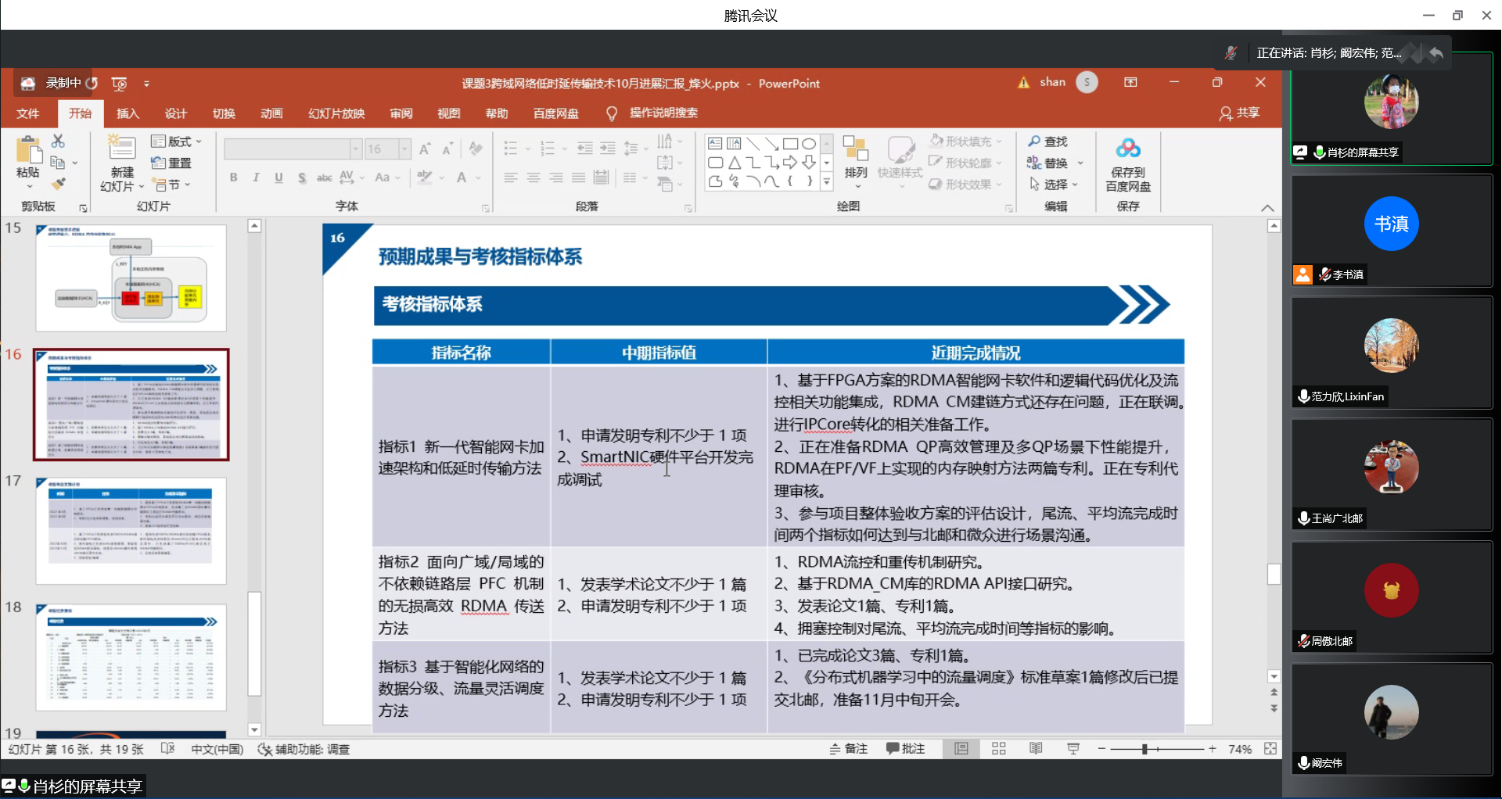This screenshot has width=1502, height=799.
Task: Click the Share (共享) button
Action: 1239,113
